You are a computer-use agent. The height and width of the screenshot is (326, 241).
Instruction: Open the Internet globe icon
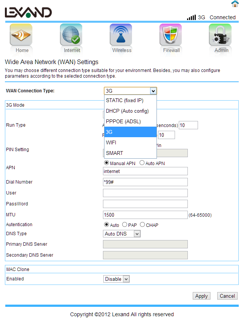[x=71, y=35]
